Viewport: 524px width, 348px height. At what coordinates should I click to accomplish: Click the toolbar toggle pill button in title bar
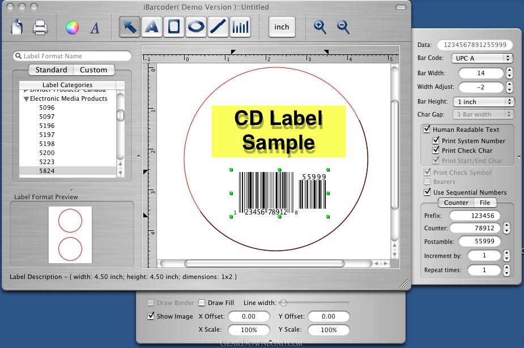pos(401,7)
